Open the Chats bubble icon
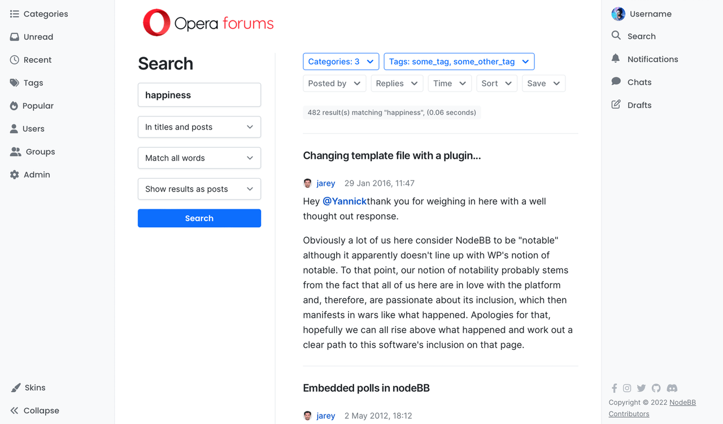 click(x=616, y=82)
